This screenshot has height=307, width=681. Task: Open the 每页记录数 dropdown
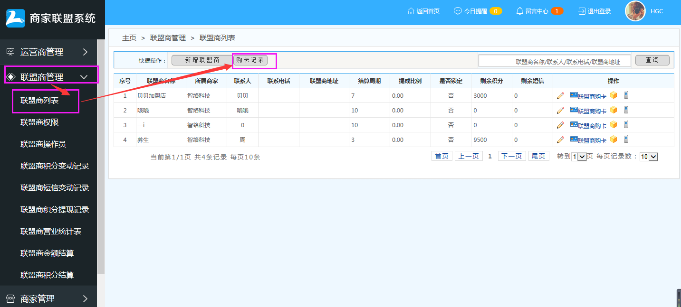coord(649,157)
